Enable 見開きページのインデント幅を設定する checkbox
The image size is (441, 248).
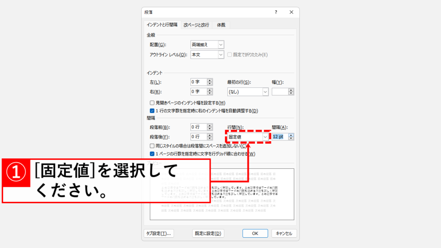[x=152, y=103]
